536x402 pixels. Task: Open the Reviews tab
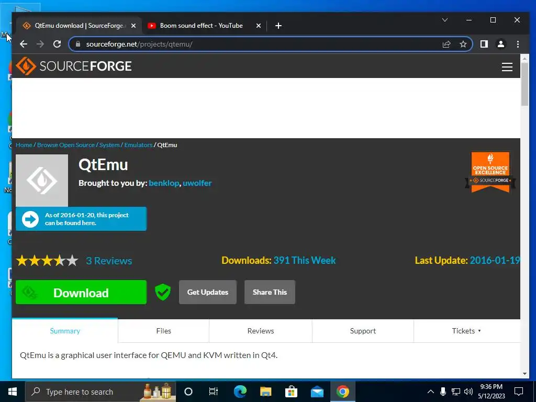261,331
